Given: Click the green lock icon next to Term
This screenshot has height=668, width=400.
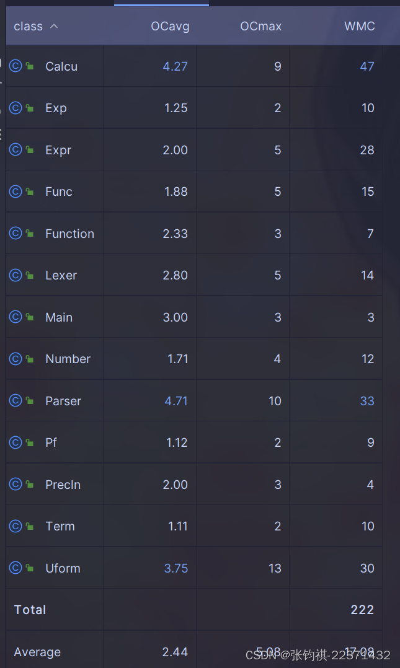Looking at the screenshot, I should point(30,526).
